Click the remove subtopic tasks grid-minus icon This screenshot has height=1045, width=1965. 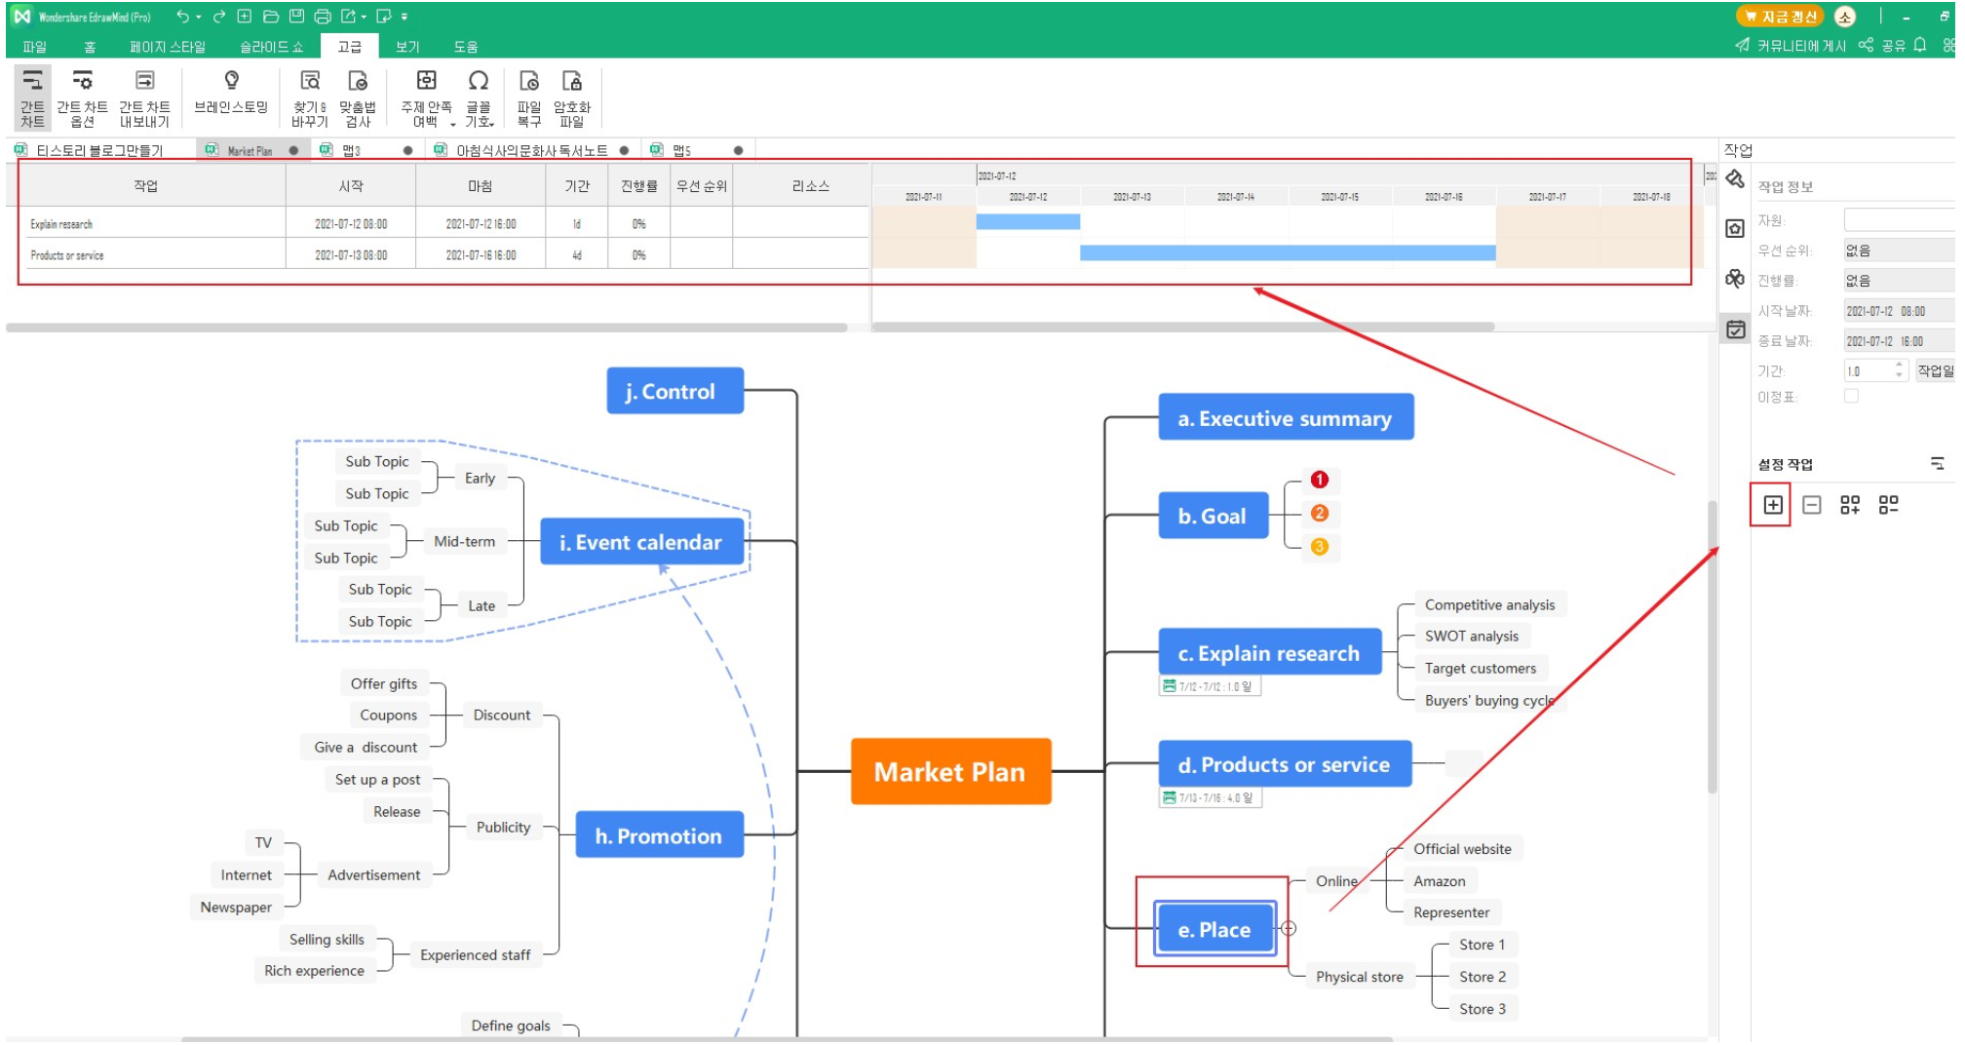1889,505
